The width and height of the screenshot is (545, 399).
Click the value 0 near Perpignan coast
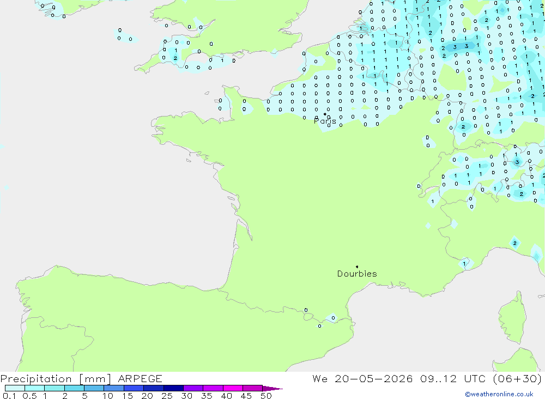pyautogui.click(x=333, y=318)
